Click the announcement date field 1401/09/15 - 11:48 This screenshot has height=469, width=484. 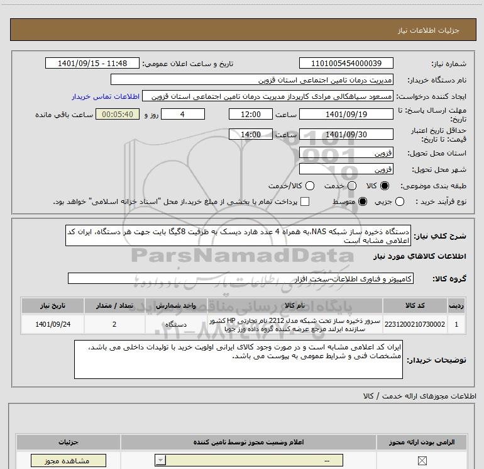[x=92, y=63]
